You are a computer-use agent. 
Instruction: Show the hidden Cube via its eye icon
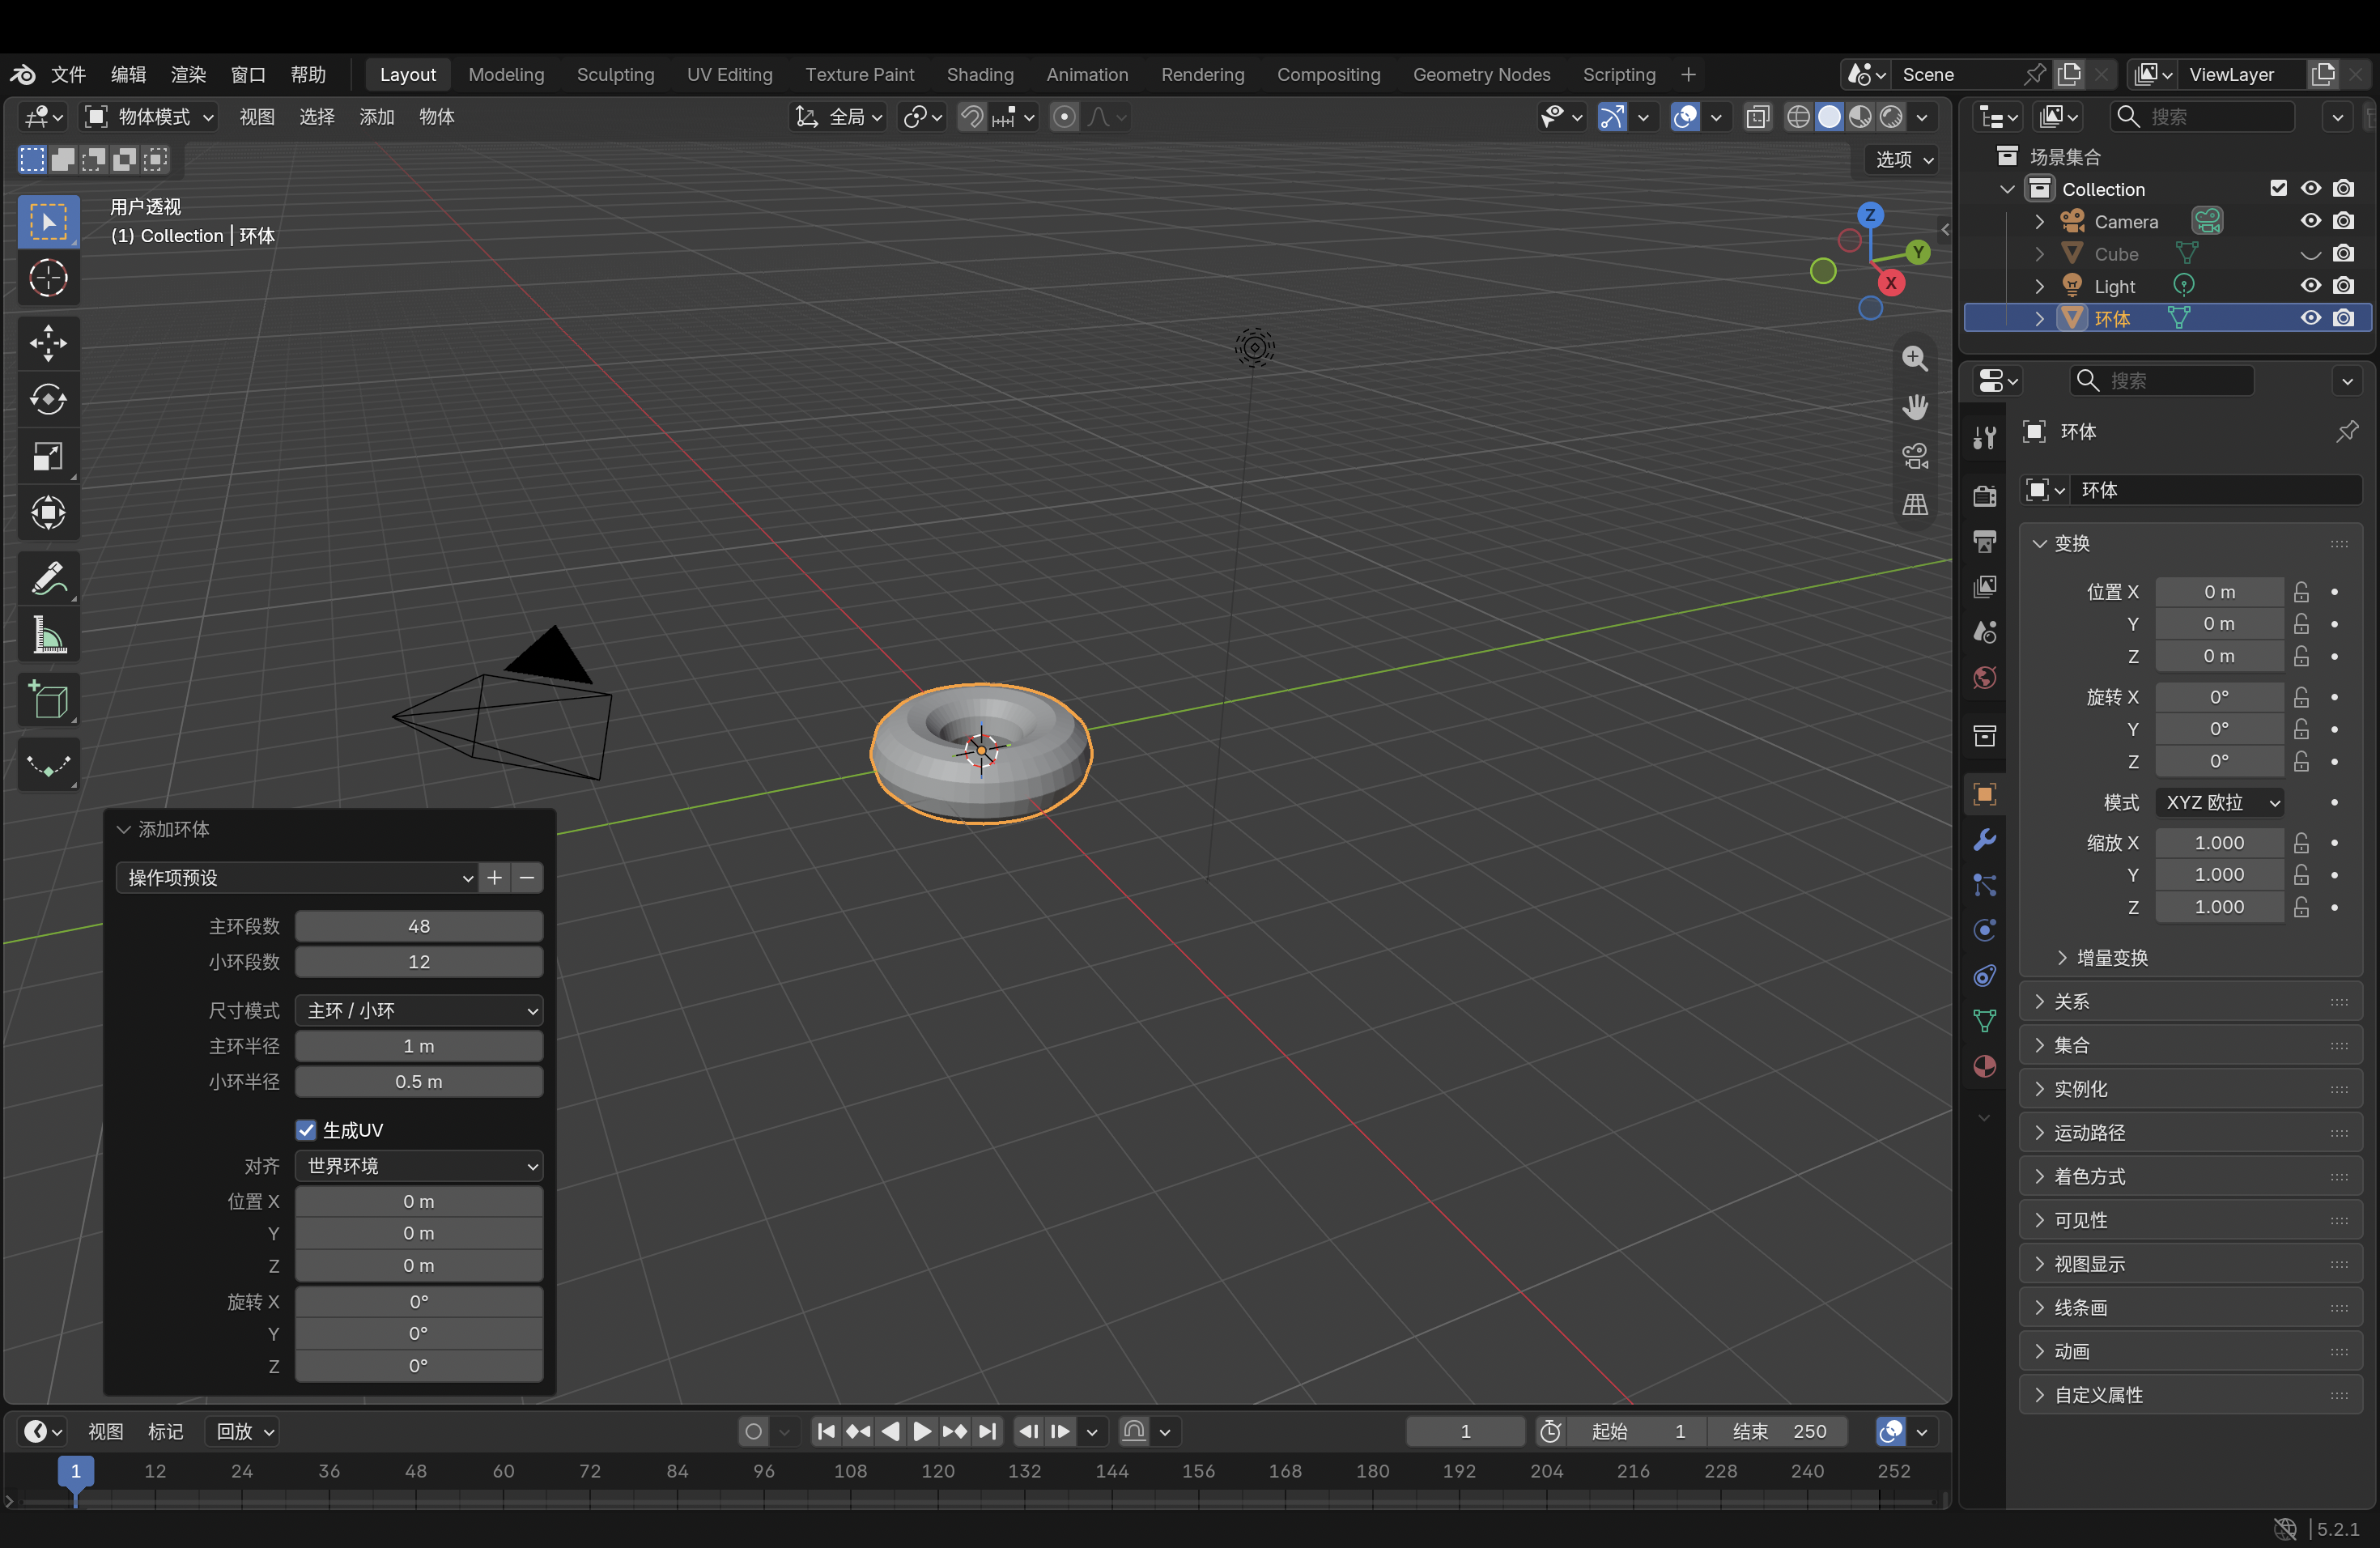coord(2310,254)
